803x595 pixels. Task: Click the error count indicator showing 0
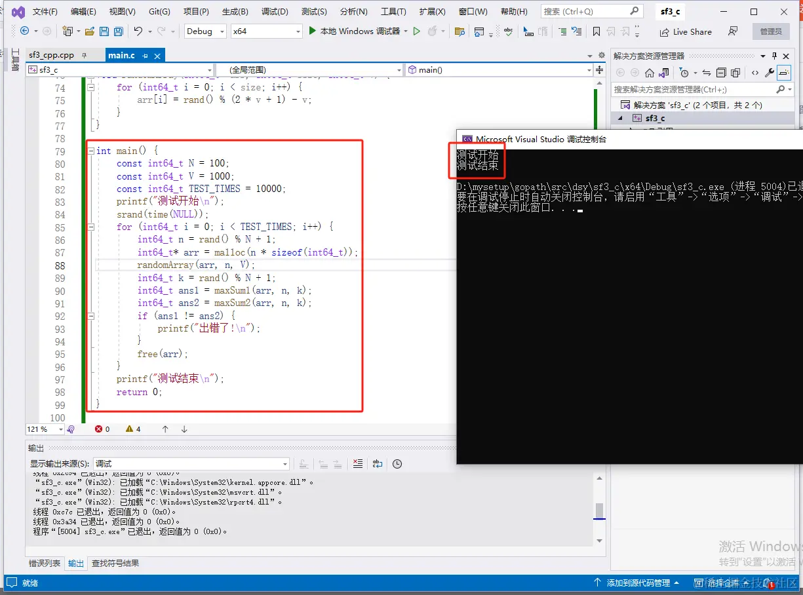102,429
